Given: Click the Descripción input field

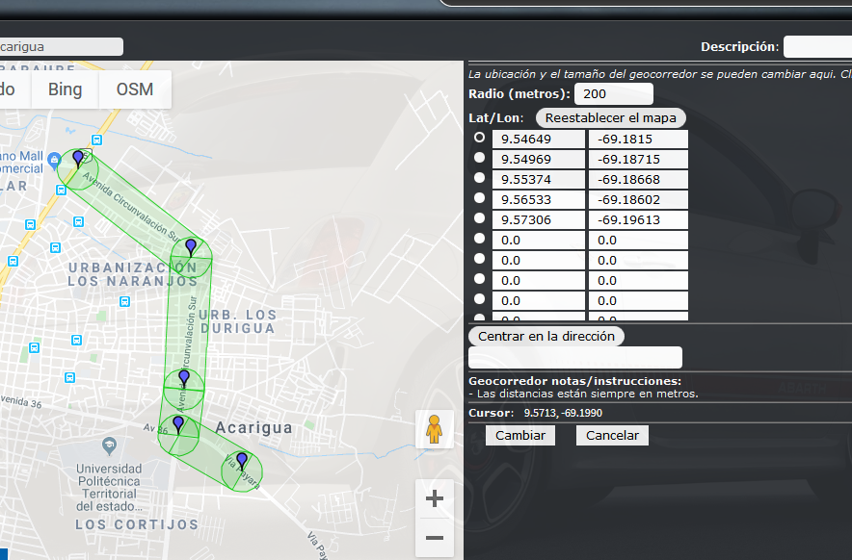Looking at the screenshot, I should tap(817, 45).
